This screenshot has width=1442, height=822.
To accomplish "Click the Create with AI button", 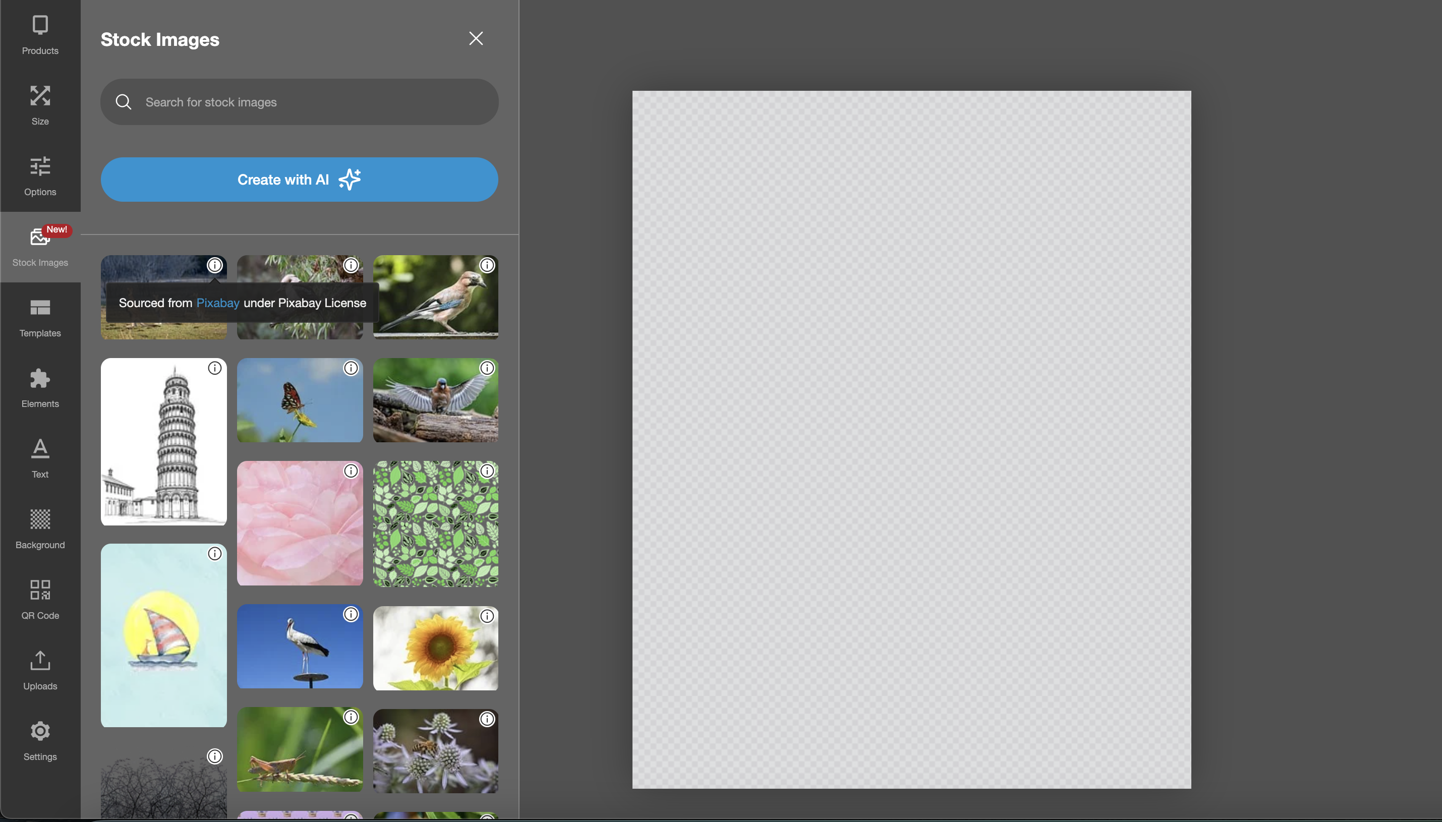I will click(299, 180).
